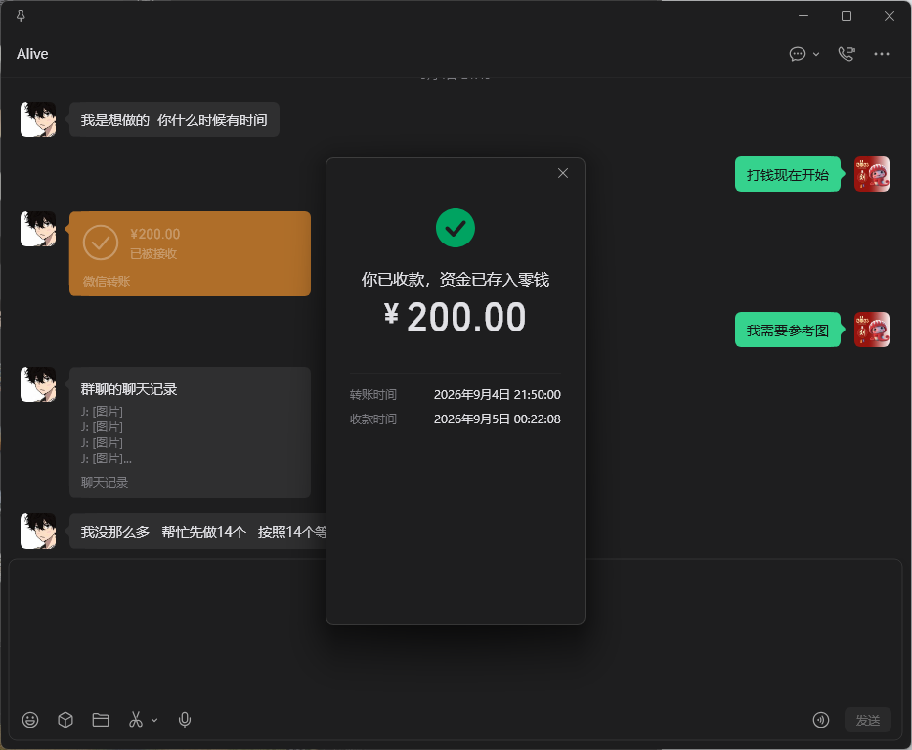Expand the dropdown arrow beside chat icon
Viewport: 912px width, 750px height.
click(816, 54)
